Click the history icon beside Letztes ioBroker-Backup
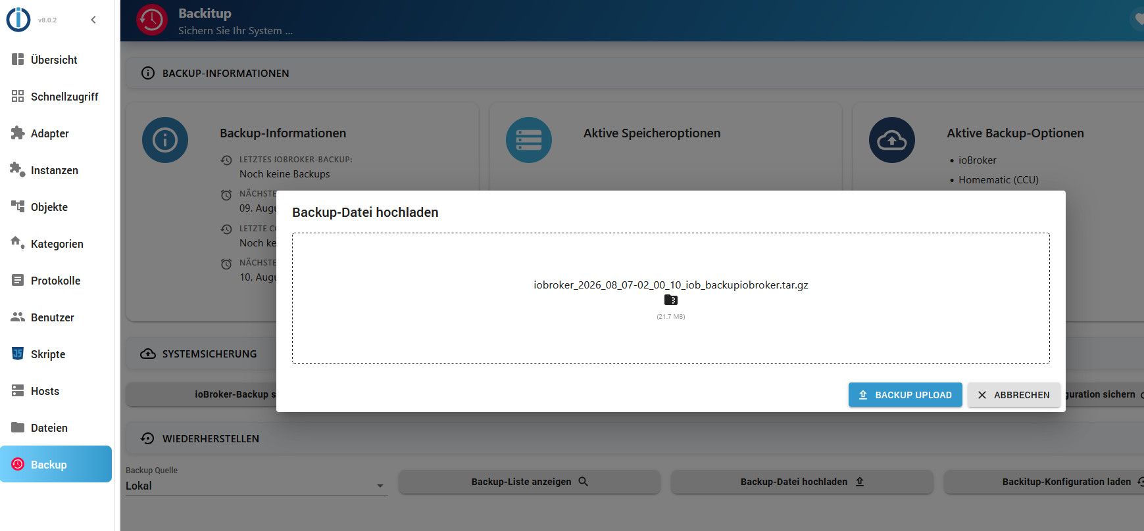This screenshot has height=531, width=1144. pos(226,160)
